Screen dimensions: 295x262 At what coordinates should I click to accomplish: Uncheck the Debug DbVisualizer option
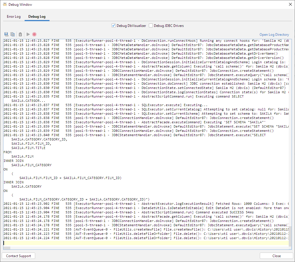[x=114, y=25]
